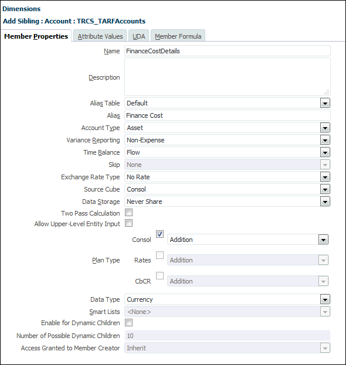Click the Dimensions heading text
The height and width of the screenshot is (365, 346).
pyautogui.click(x=22, y=9)
